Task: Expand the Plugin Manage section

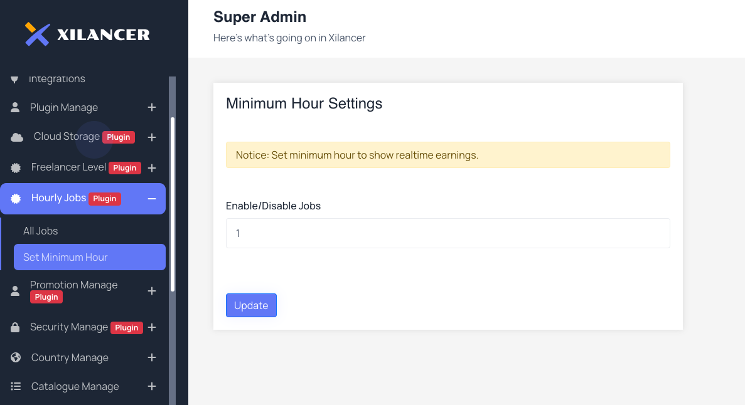Action: [151, 107]
